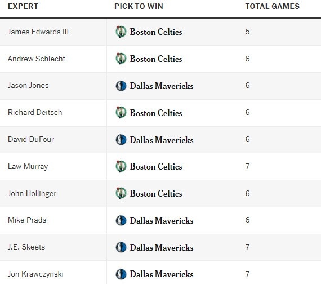Click the Mavericks logo in J.E. Skeets's row

121,247
